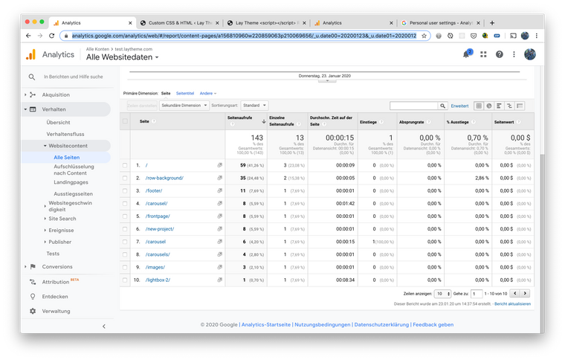This screenshot has width=565, height=360.
Task: Open the Sortierungsart Standard dropdown
Action: coord(254,106)
